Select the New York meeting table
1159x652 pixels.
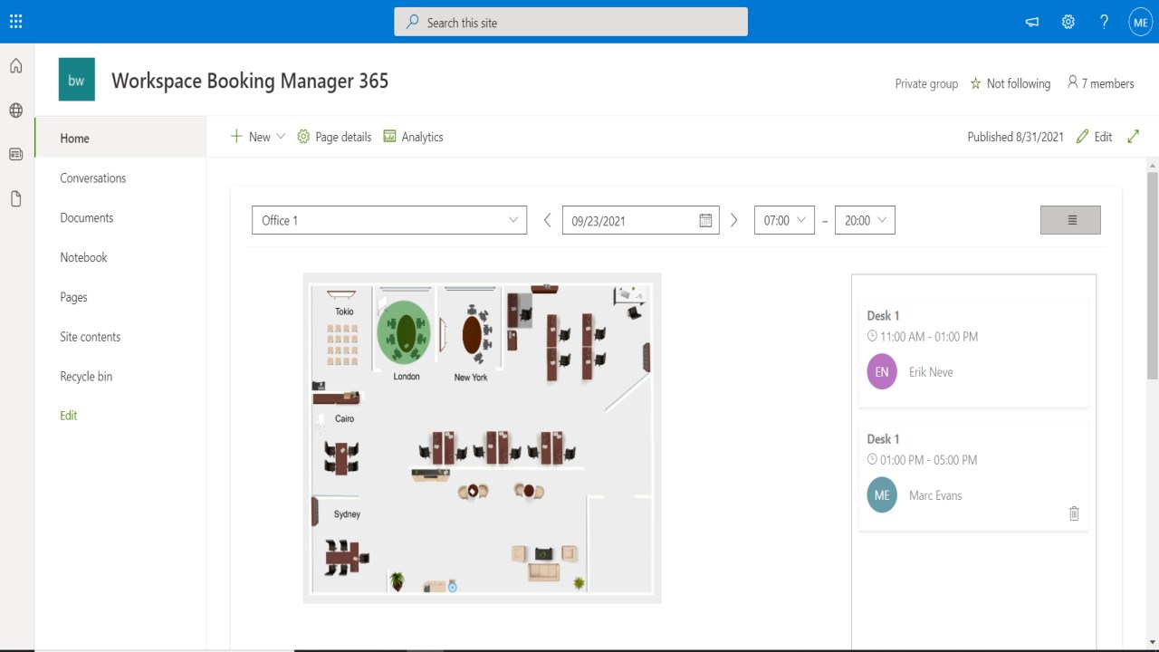pyautogui.click(x=472, y=335)
